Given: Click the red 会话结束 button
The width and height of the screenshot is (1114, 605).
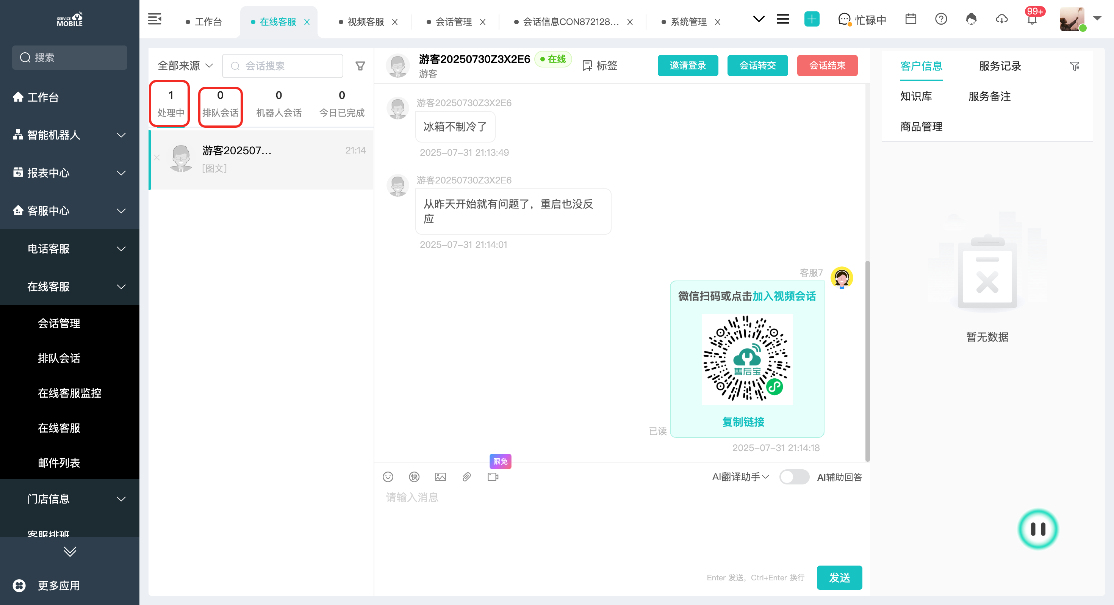Looking at the screenshot, I should [827, 66].
